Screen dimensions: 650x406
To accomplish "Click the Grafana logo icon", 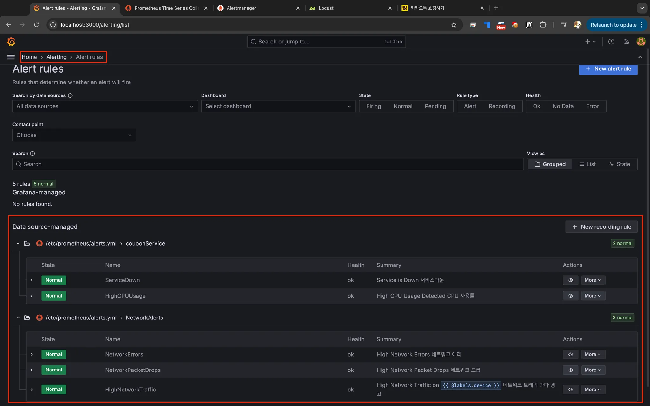I will tap(11, 42).
